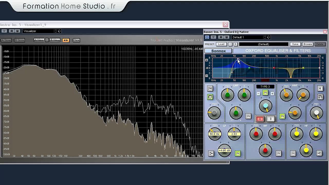Viewport: 329px width, 185px height.
Task: Toggle the LF low-cut filter button
Action: click(x=210, y=97)
